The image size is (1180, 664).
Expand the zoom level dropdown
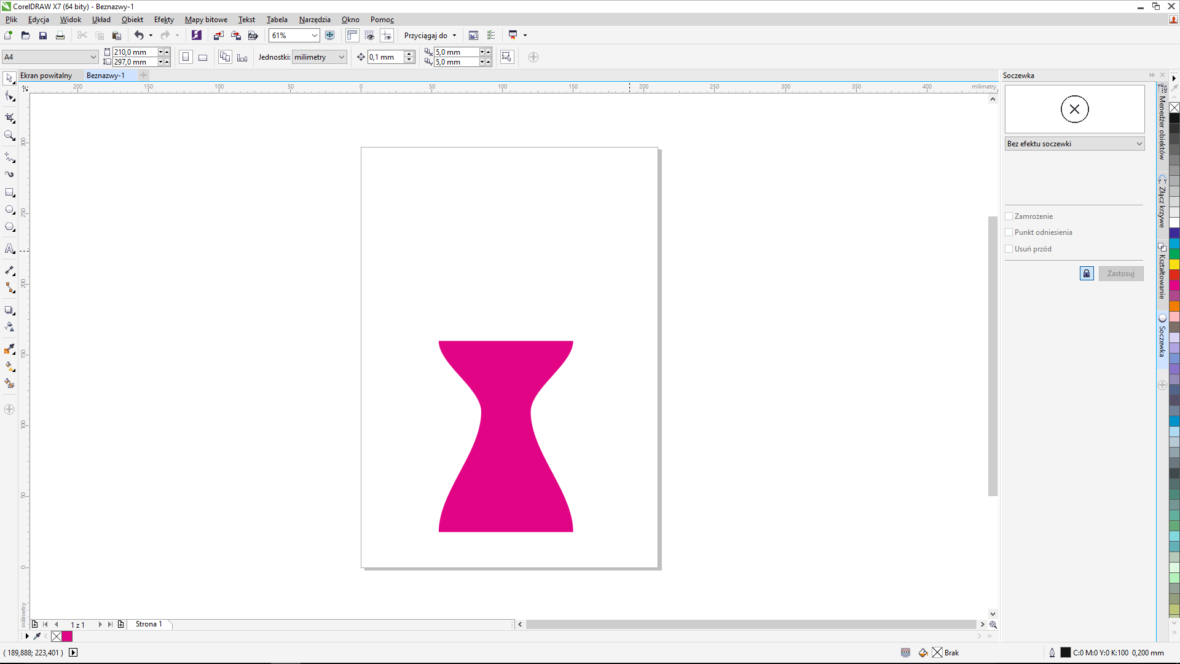point(314,36)
